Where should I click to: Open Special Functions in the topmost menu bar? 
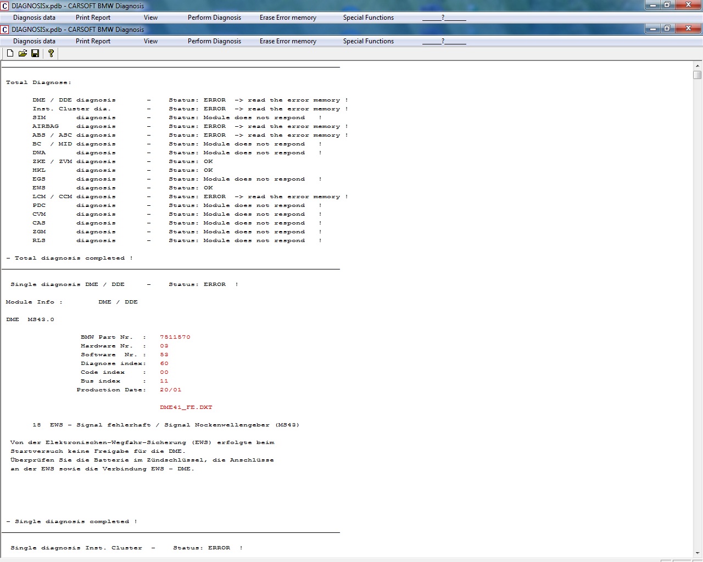[368, 18]
